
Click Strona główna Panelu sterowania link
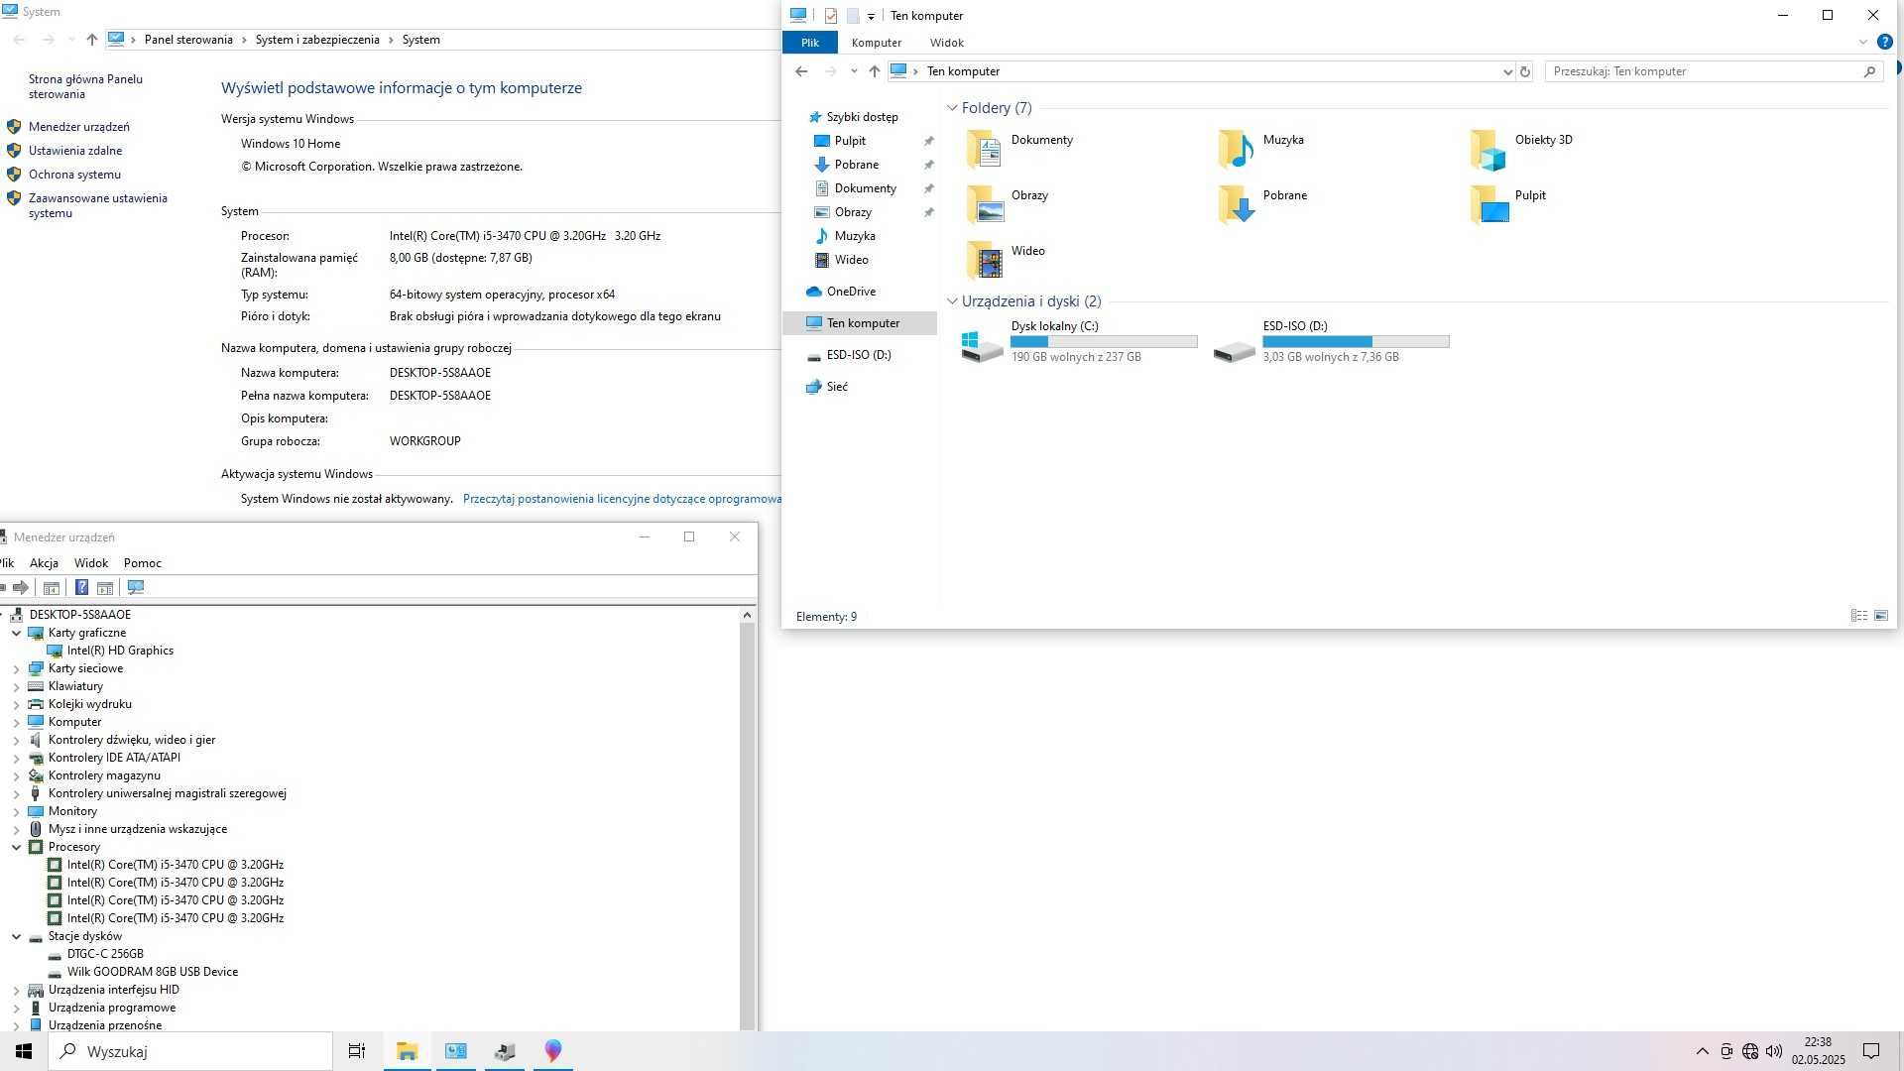[x=85, y=86]
